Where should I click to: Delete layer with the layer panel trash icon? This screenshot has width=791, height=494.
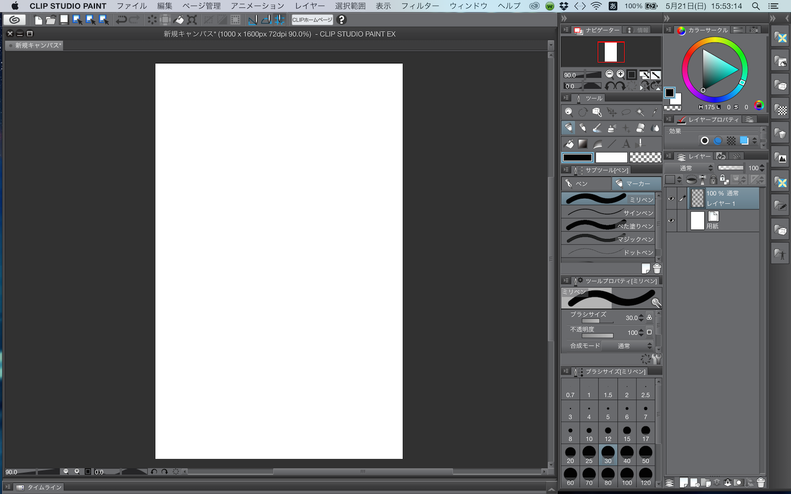(761, 483)
